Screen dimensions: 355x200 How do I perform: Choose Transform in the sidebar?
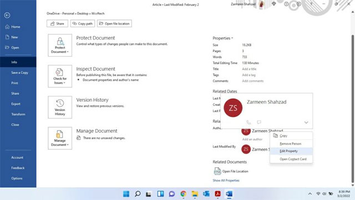pyautogui.click(x=18, y=114)
